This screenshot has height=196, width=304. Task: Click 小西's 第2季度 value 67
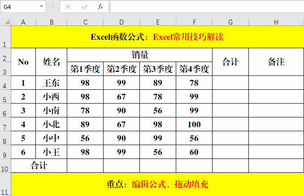[122, 96]
